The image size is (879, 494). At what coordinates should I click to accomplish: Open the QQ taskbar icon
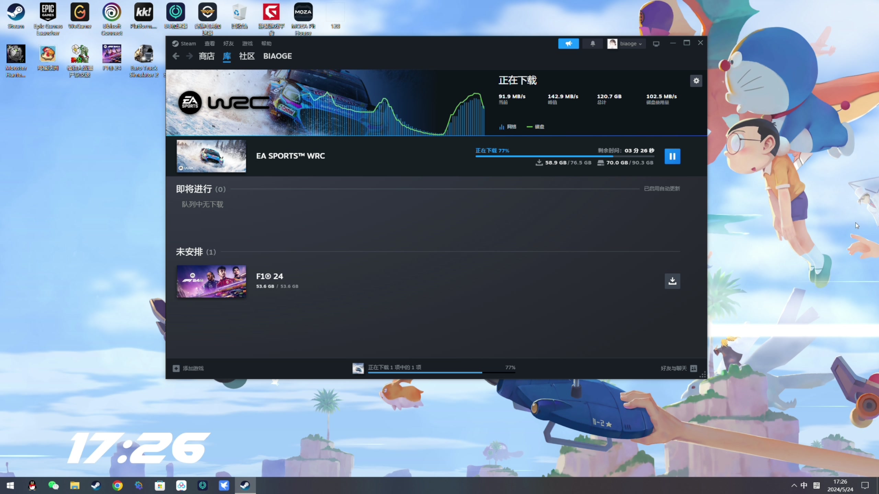[32, 485]
